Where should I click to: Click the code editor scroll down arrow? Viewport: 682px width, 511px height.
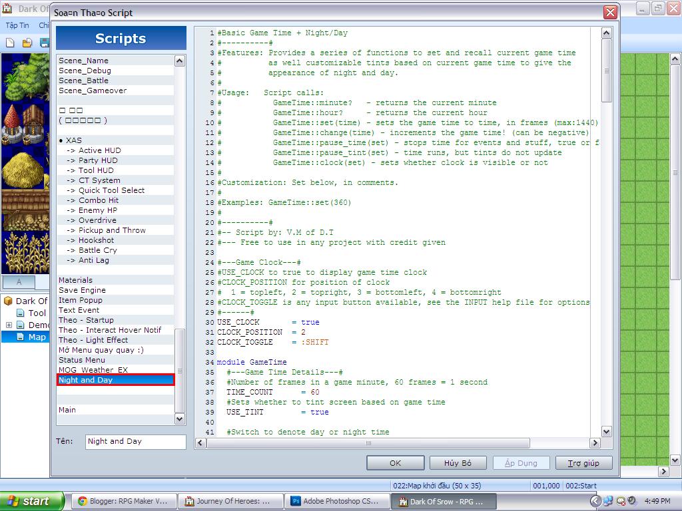pyautogui.click(x=606, y=432)
